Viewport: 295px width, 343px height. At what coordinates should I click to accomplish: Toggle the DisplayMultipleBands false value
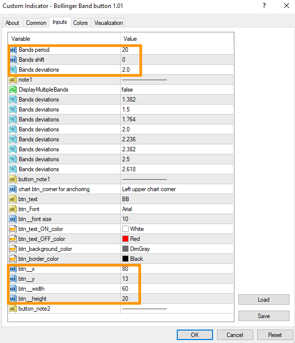pos(177,90)
